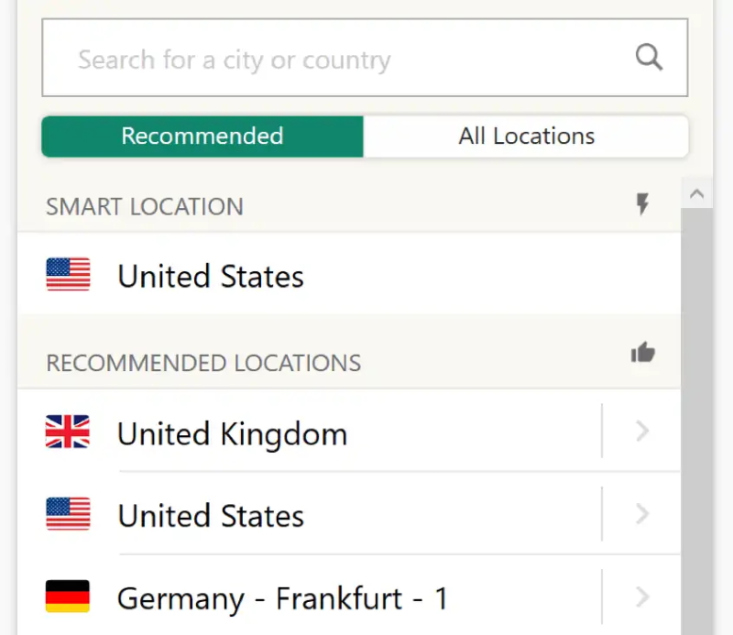Click the vertical scrollbar track
This screenshot has height=635, width=733.
coord(697,421)
